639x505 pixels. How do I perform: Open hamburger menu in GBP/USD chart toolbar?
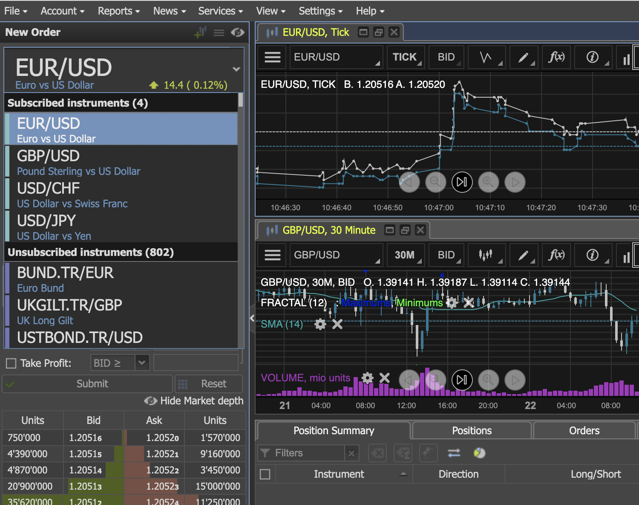point(273,255)
